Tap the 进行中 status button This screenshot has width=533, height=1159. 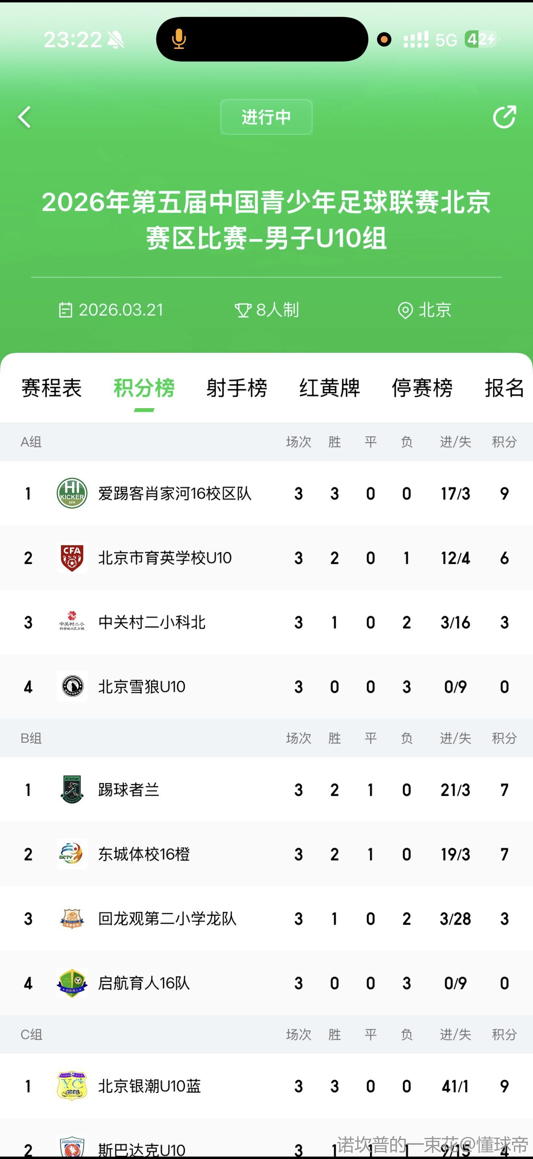[266, 117]
